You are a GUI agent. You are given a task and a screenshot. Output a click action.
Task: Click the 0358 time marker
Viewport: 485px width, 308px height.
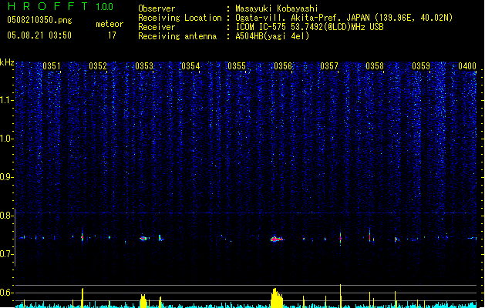(x=375, y=66)
